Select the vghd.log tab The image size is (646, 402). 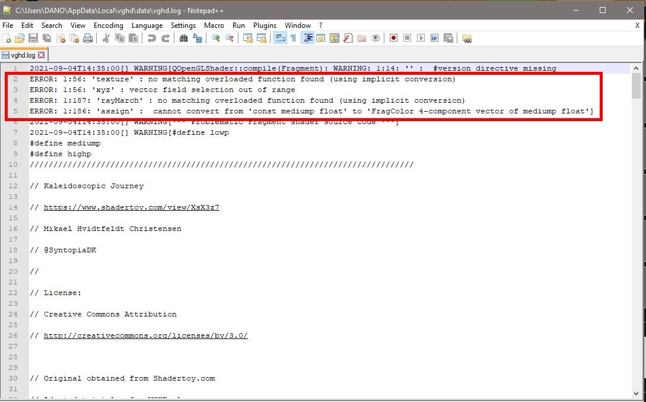point(23,55)
